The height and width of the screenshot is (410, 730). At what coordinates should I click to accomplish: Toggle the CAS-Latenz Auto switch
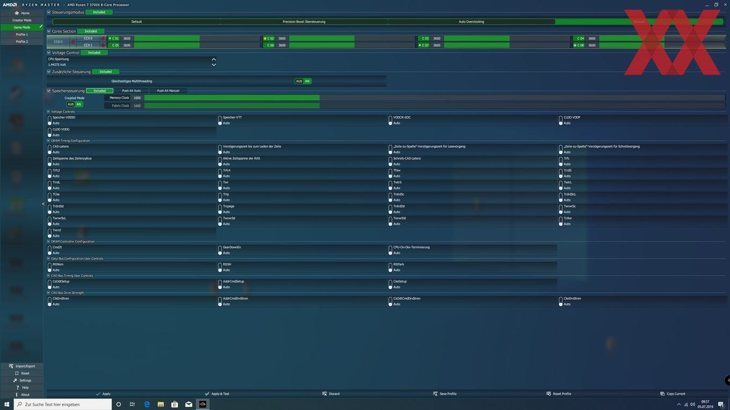[x=50, y=150]
